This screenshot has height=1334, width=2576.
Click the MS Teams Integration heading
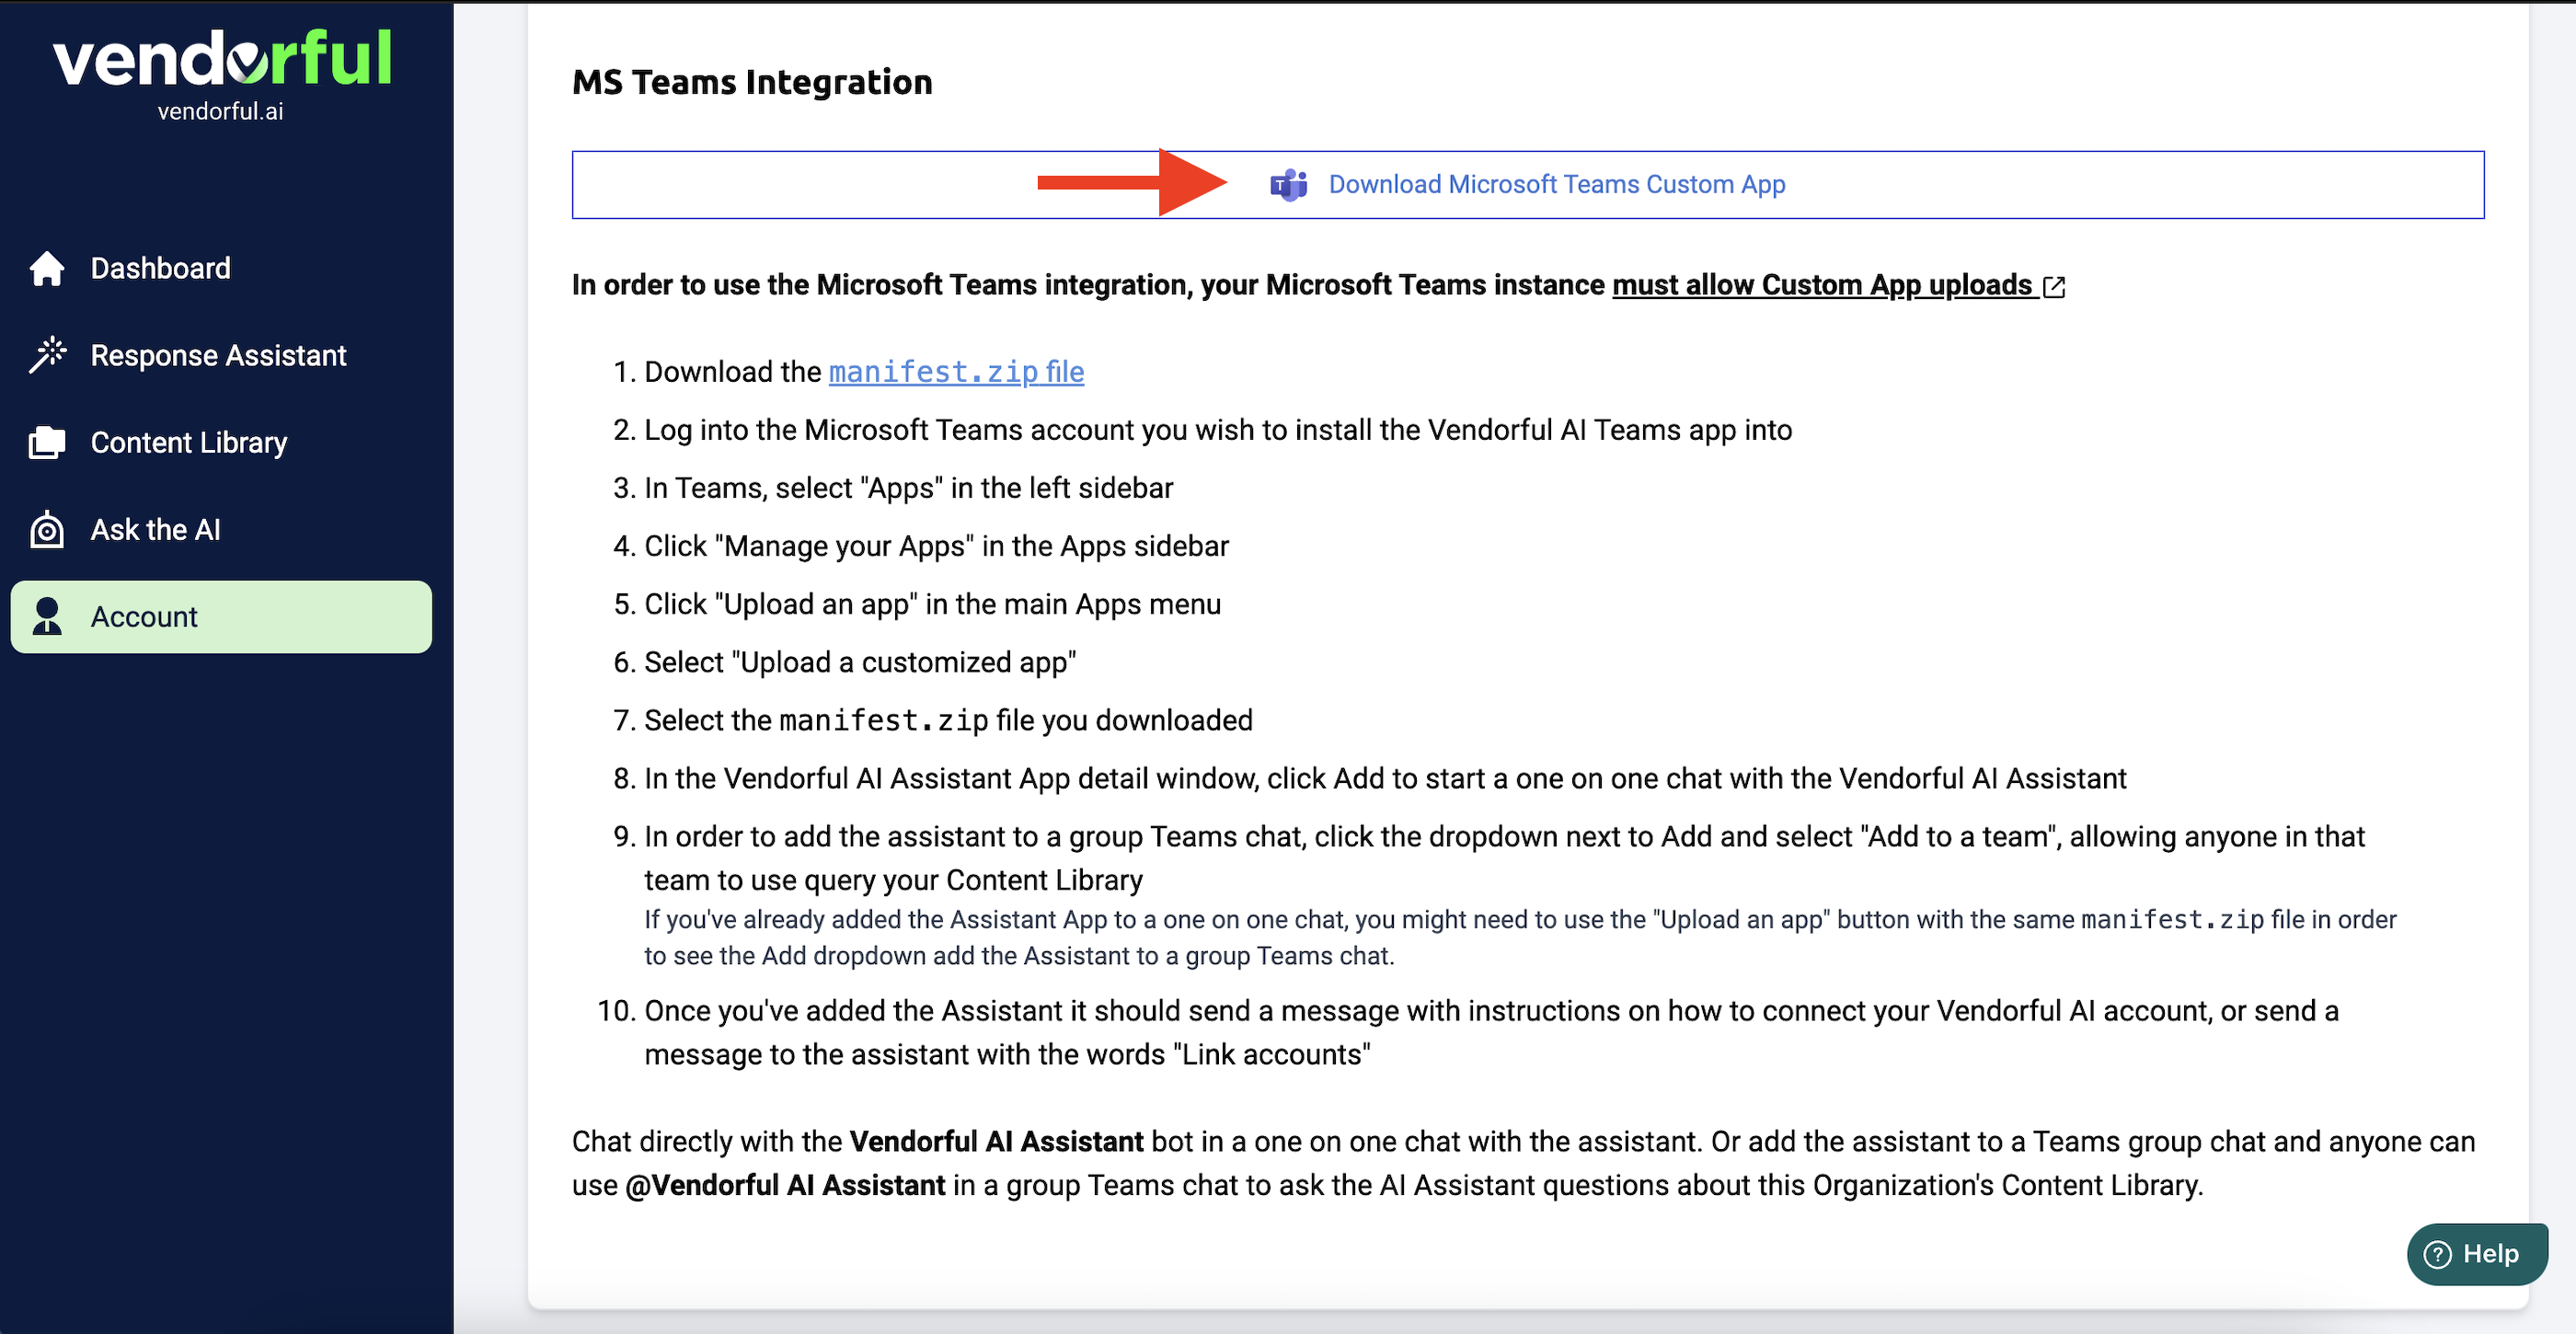[752, 82]
